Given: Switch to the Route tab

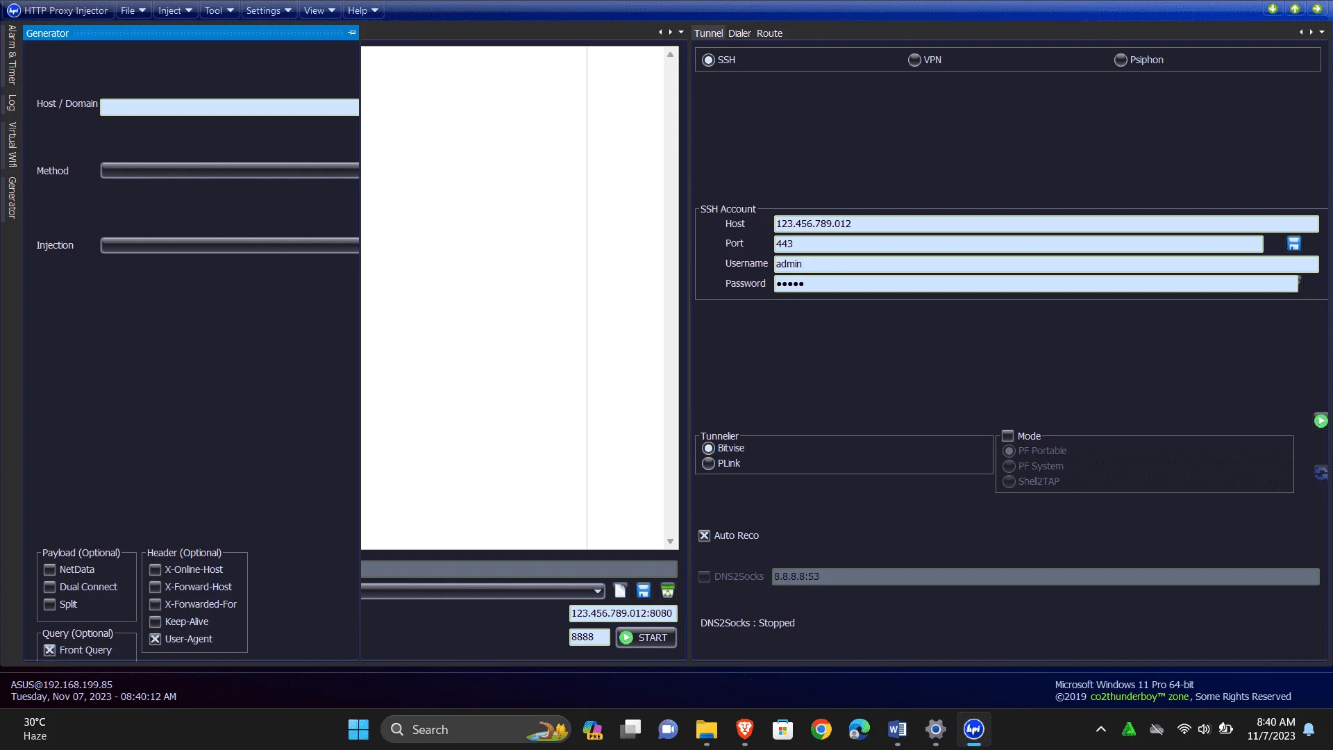Looking at the screenshot, I should pyautogui.click(x=769, y=33).
